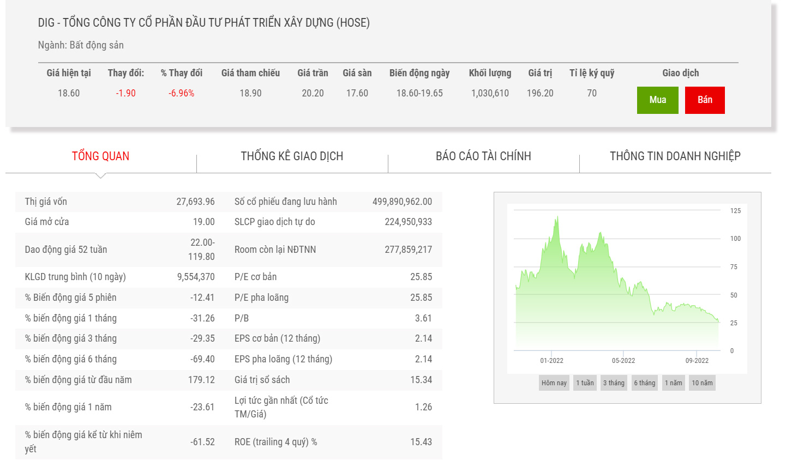786x473 pixels.
Task: Open the THỐNG KÊ GIAO DỊCH tab
Action: pos(292,156)
